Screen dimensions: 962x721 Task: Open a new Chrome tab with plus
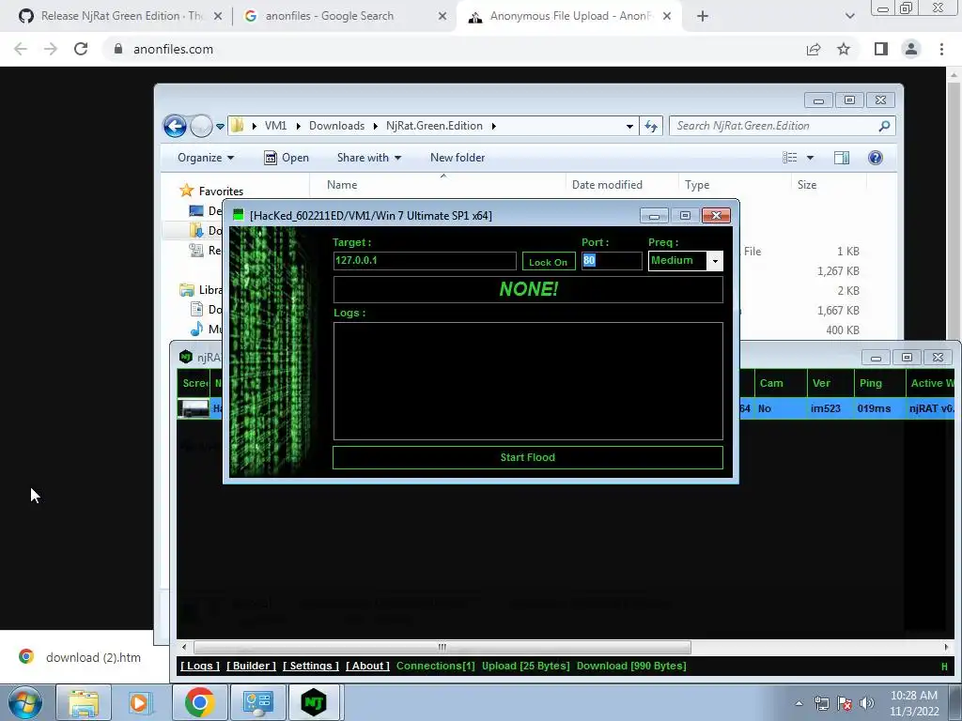[x=703, y=16]
